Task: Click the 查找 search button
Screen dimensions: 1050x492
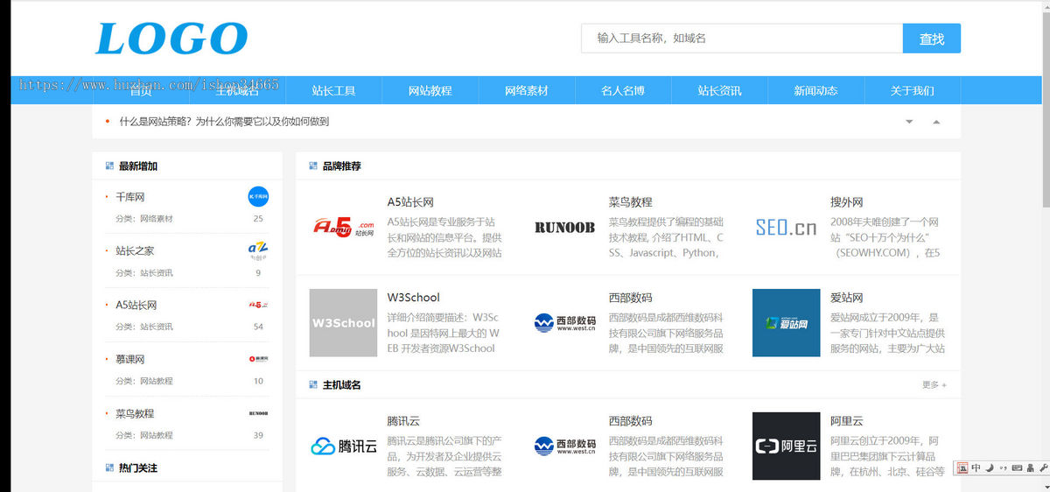Action: (932, 39)
